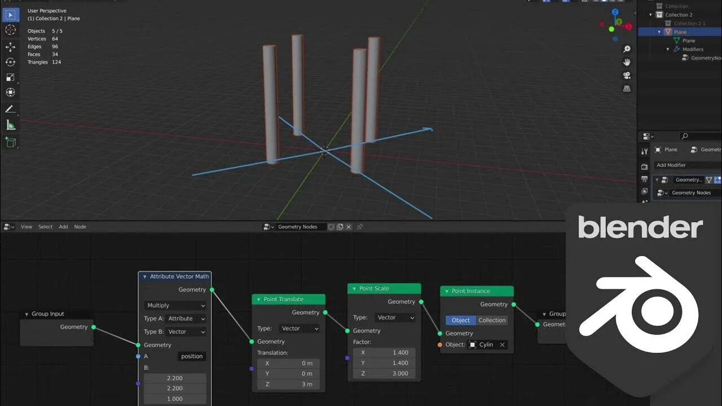Collapse the Group Input node
722x406 pixels.
[26, 314]
